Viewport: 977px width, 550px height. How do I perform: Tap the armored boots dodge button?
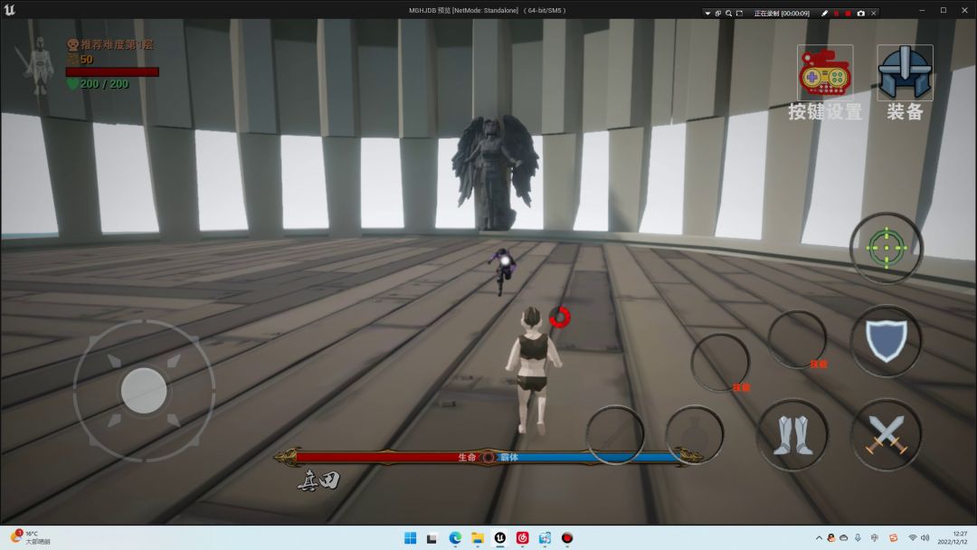point(792,435)
